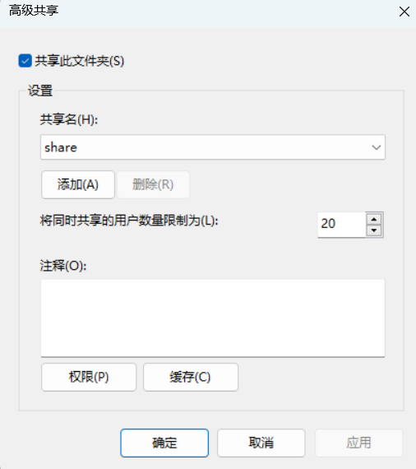This screenshot has width=416, height=469.
Task: Click the 注释(O) label
Action: coord(63,266)
